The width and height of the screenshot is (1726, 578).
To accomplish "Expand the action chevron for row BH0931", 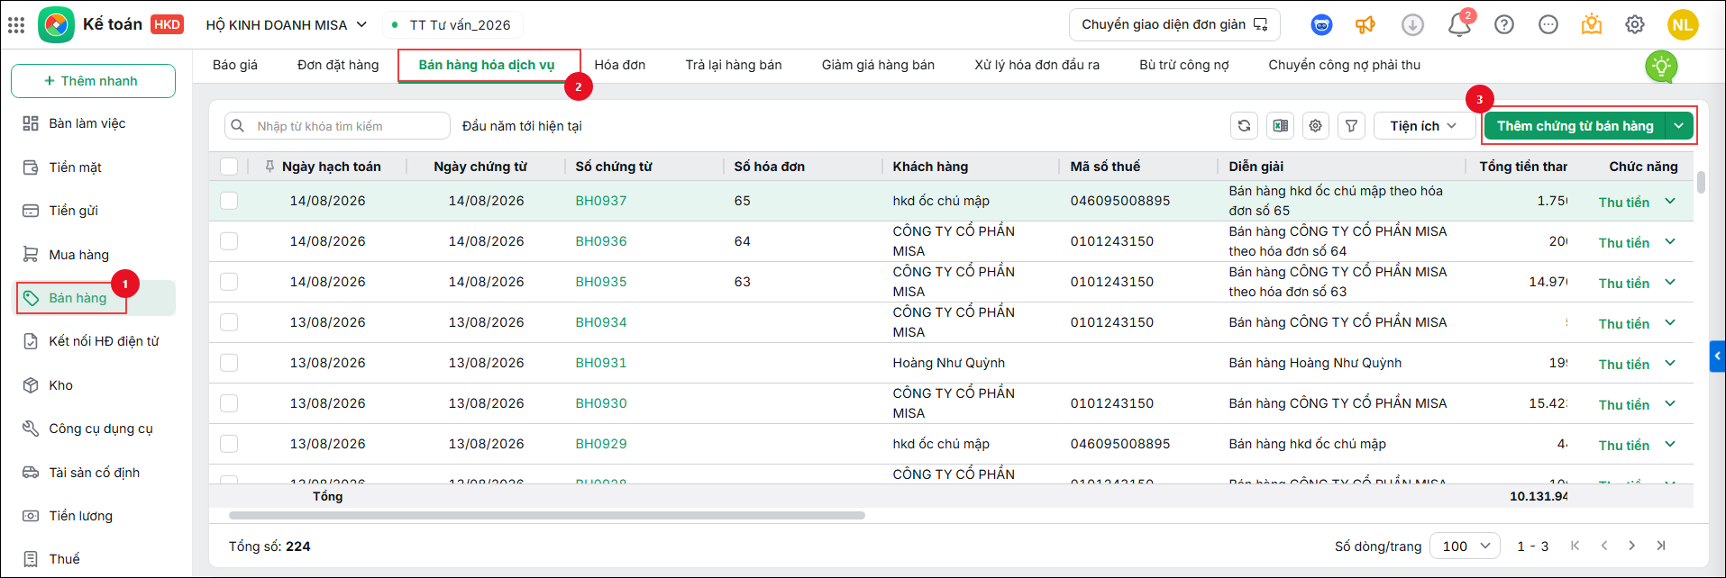I will pyautogui.click(x=1670, y=363).
